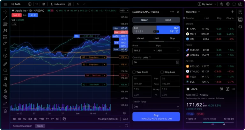Image resolution: width=245 pixels, height=130 pixels.
Task: Open the Account Manager tab
Action: click(x=22, y=126)
